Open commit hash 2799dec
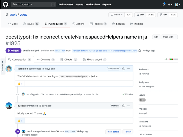This screenshot has height=137, width=183. 129,94
